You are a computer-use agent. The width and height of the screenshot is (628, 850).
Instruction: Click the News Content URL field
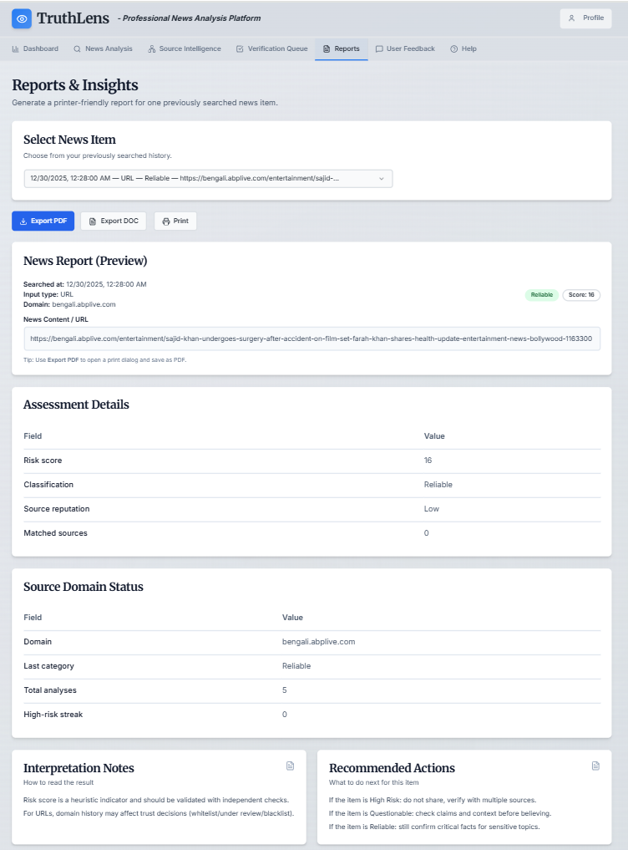(311, 339)
